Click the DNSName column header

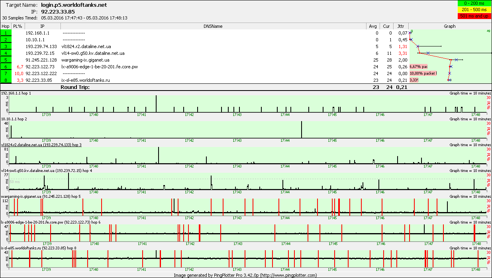(x=213, y=26)
